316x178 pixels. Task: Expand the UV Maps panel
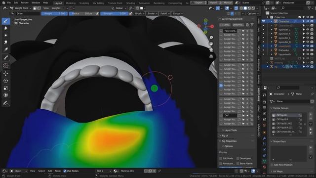coord(277,172)
